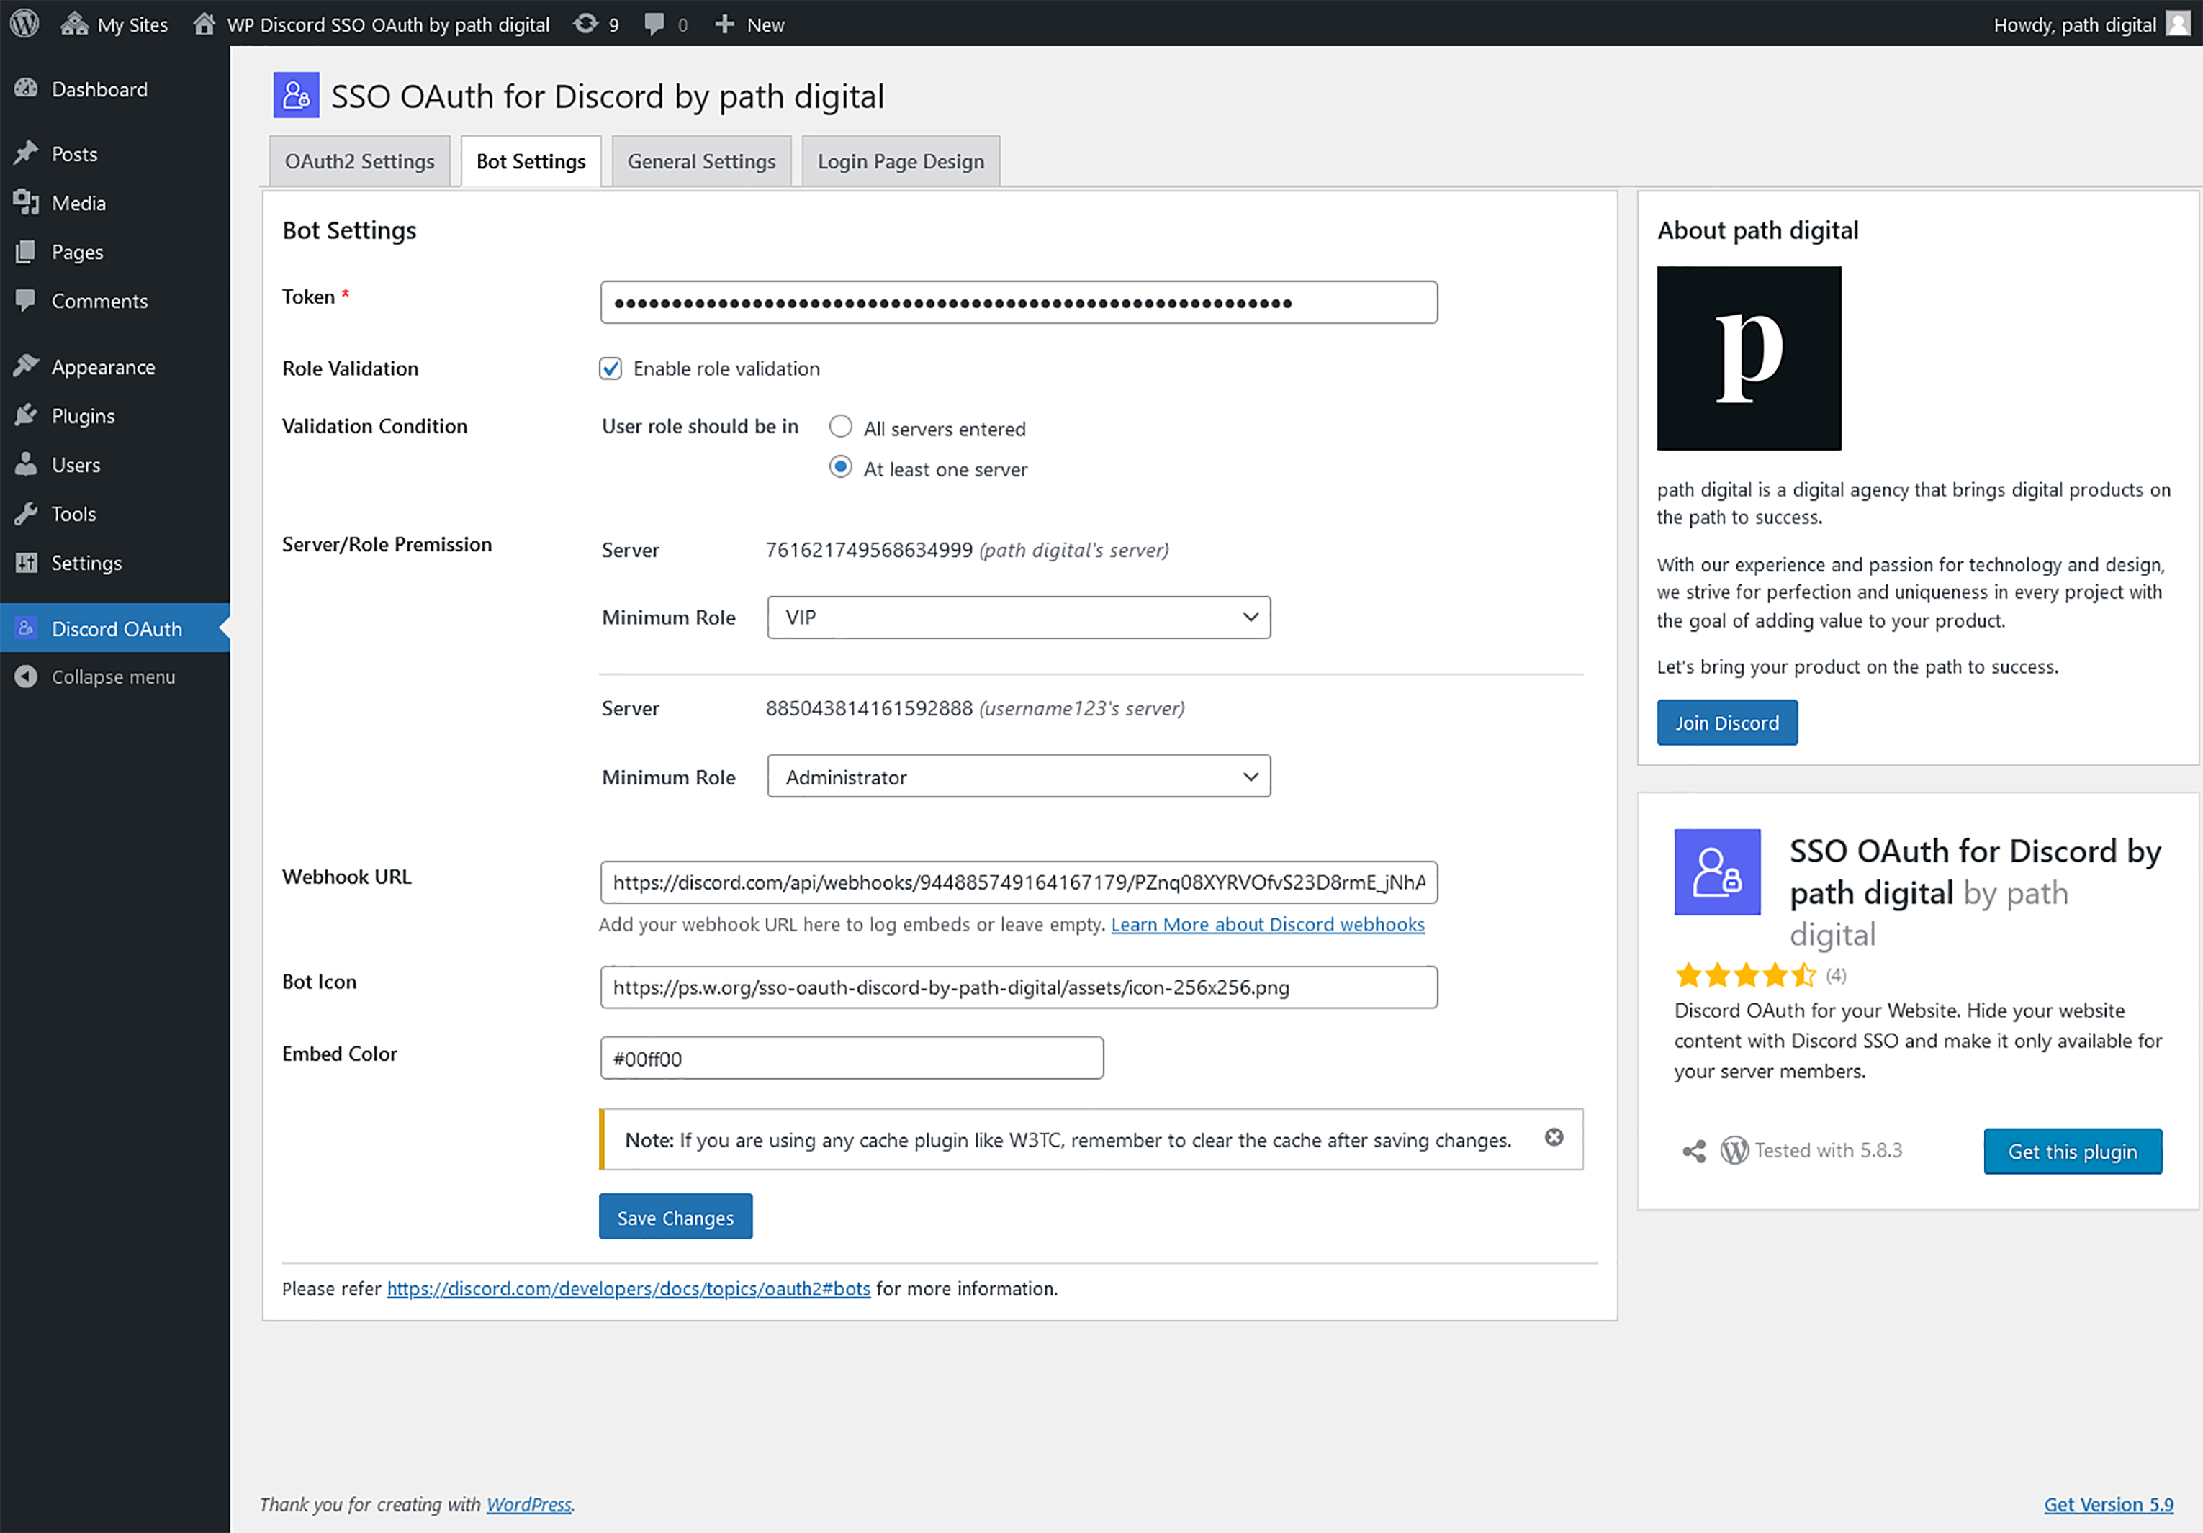Switch to OAuth2 Settings tab
This screenshot has height=1533, width=2203.
click(x=360, y=161)
